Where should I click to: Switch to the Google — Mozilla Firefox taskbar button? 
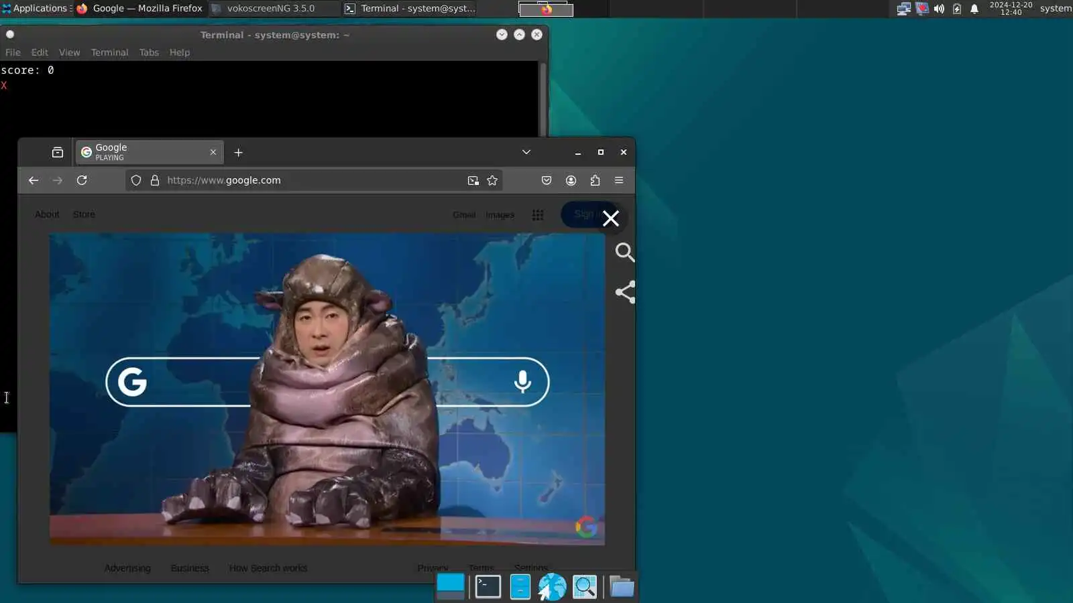click(x=140, y=9)
